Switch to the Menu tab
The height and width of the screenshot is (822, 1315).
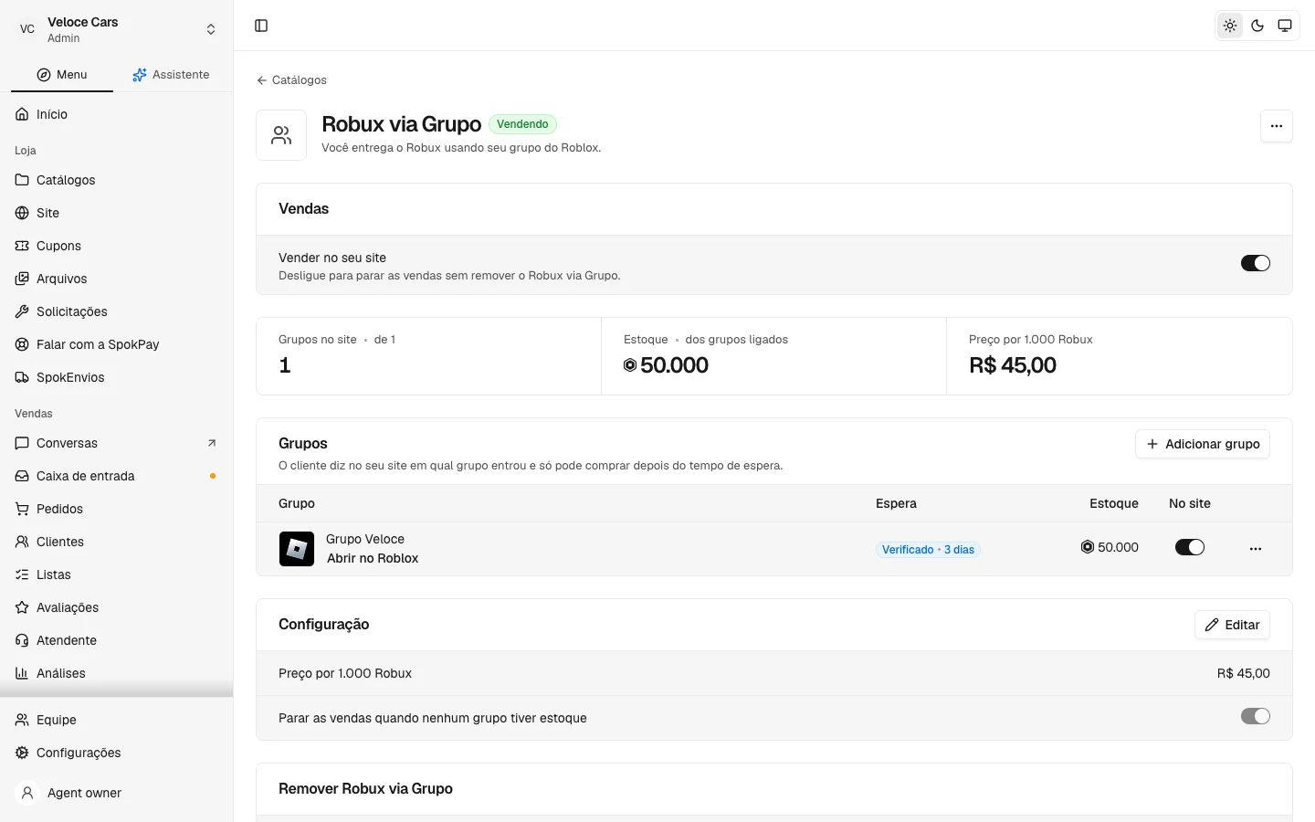click(62, 75)
